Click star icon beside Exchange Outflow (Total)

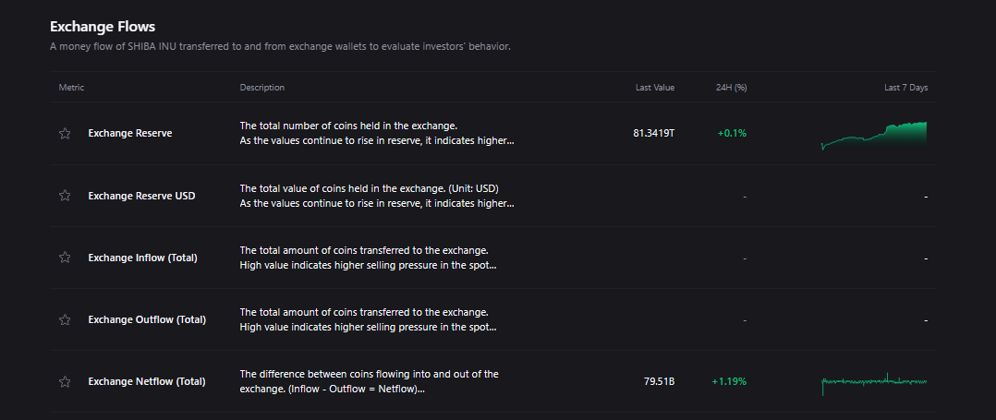coord(65,319)
